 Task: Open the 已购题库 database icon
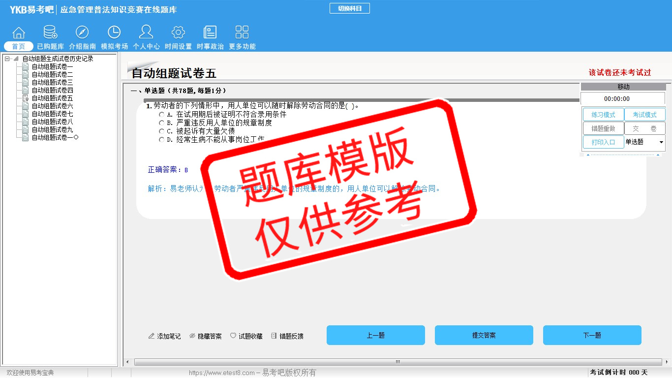pyautogui.click(x=50, y=32)
